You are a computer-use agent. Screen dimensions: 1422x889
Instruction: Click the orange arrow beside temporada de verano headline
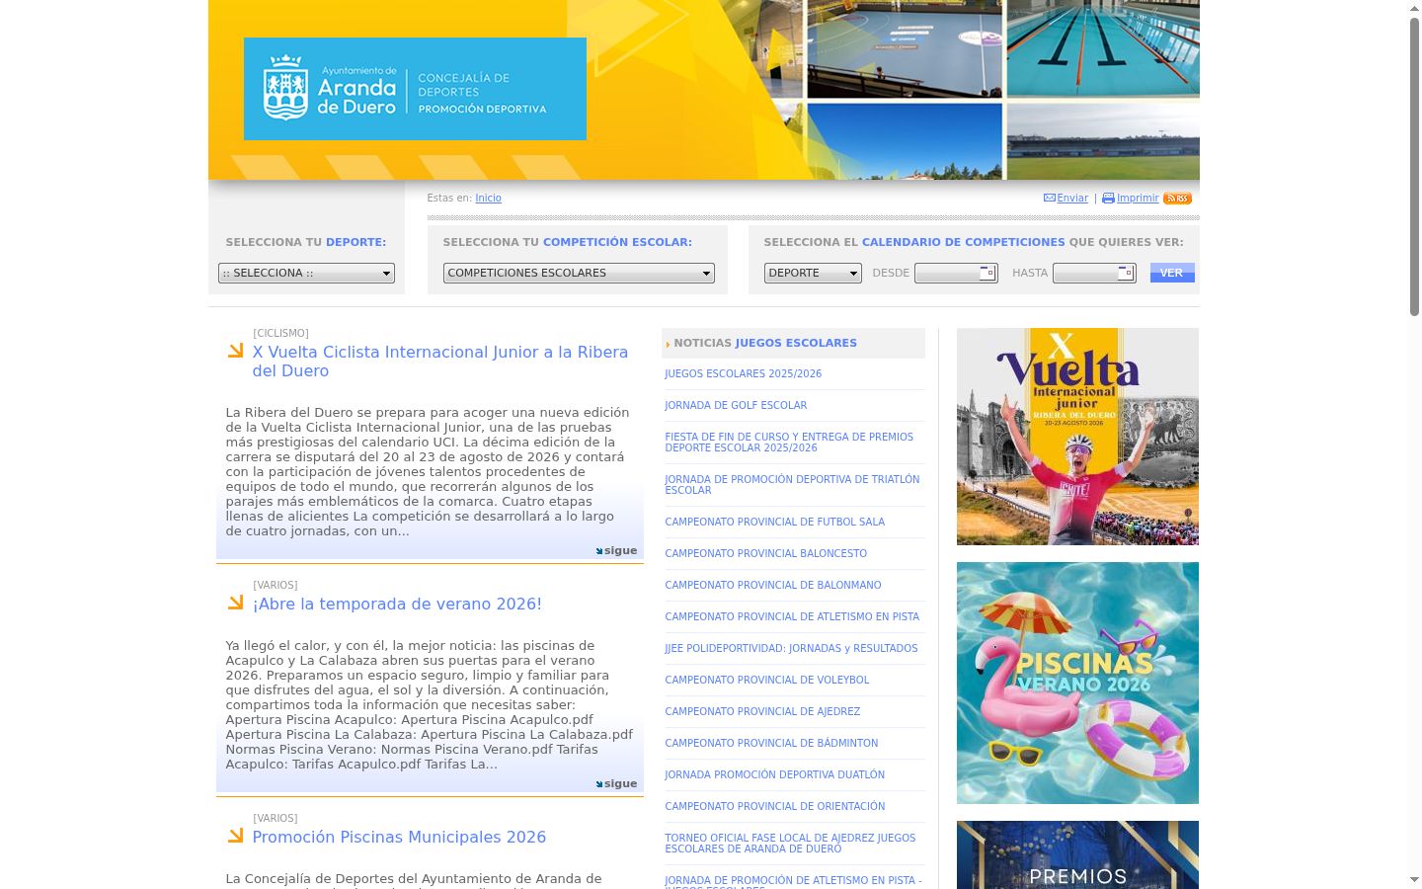pos(235,603)
